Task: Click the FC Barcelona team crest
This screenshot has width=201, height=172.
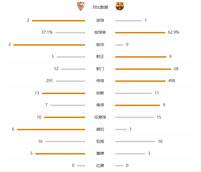Action: click(119, 6)
